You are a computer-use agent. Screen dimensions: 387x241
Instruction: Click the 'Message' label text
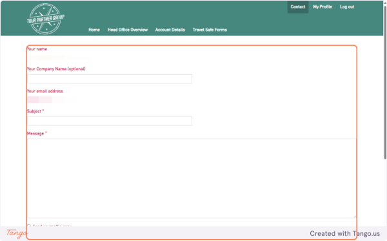click(35, 134)
